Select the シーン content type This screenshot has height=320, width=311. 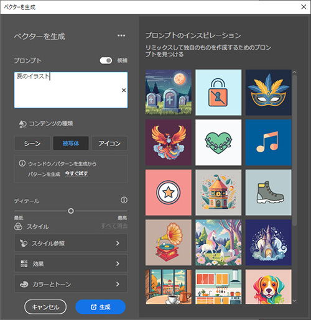point(32,143)
